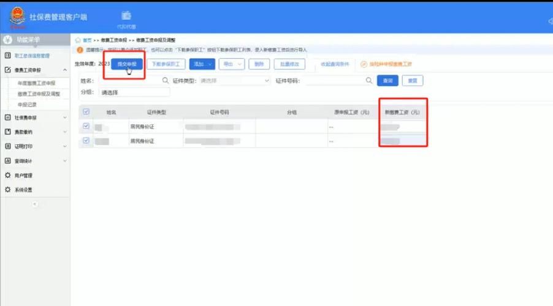The width and height of the screenshot is (553, 306).
Task: Click the orange info tip icon
Action: (80, 50)
